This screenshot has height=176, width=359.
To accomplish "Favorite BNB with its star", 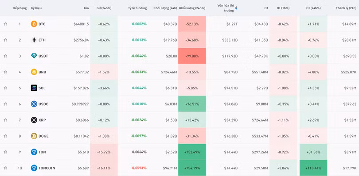I will click(5, 72).
